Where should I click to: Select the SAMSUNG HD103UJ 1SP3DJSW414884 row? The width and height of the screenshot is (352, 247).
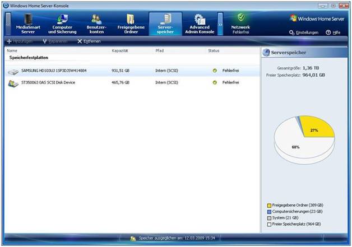(132, 71)
